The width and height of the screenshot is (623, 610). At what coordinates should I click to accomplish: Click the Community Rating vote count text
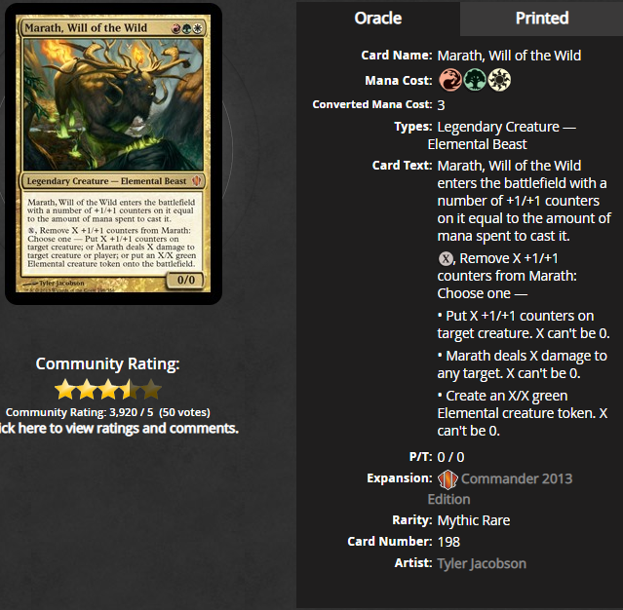tap(107, 412)
